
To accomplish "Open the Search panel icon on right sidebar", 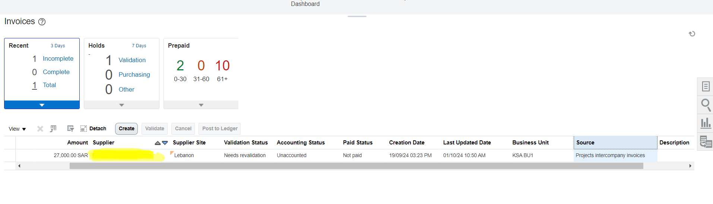I will [x=706, y=105].
